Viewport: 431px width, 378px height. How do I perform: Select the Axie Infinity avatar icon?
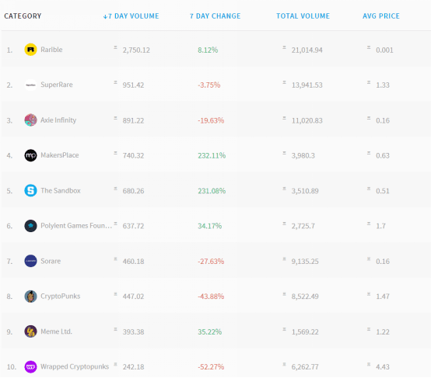coord(30,120)
